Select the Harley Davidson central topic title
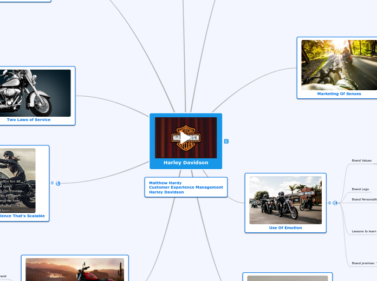 (x=186, y=163)
